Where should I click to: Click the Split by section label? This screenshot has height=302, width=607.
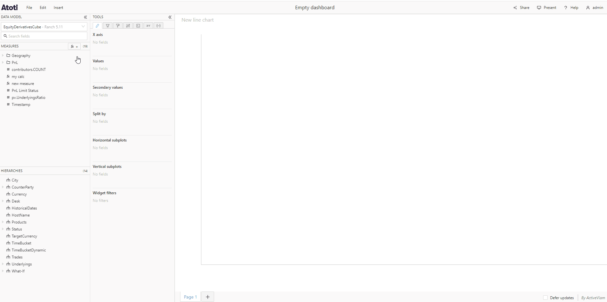pos(99,114)
